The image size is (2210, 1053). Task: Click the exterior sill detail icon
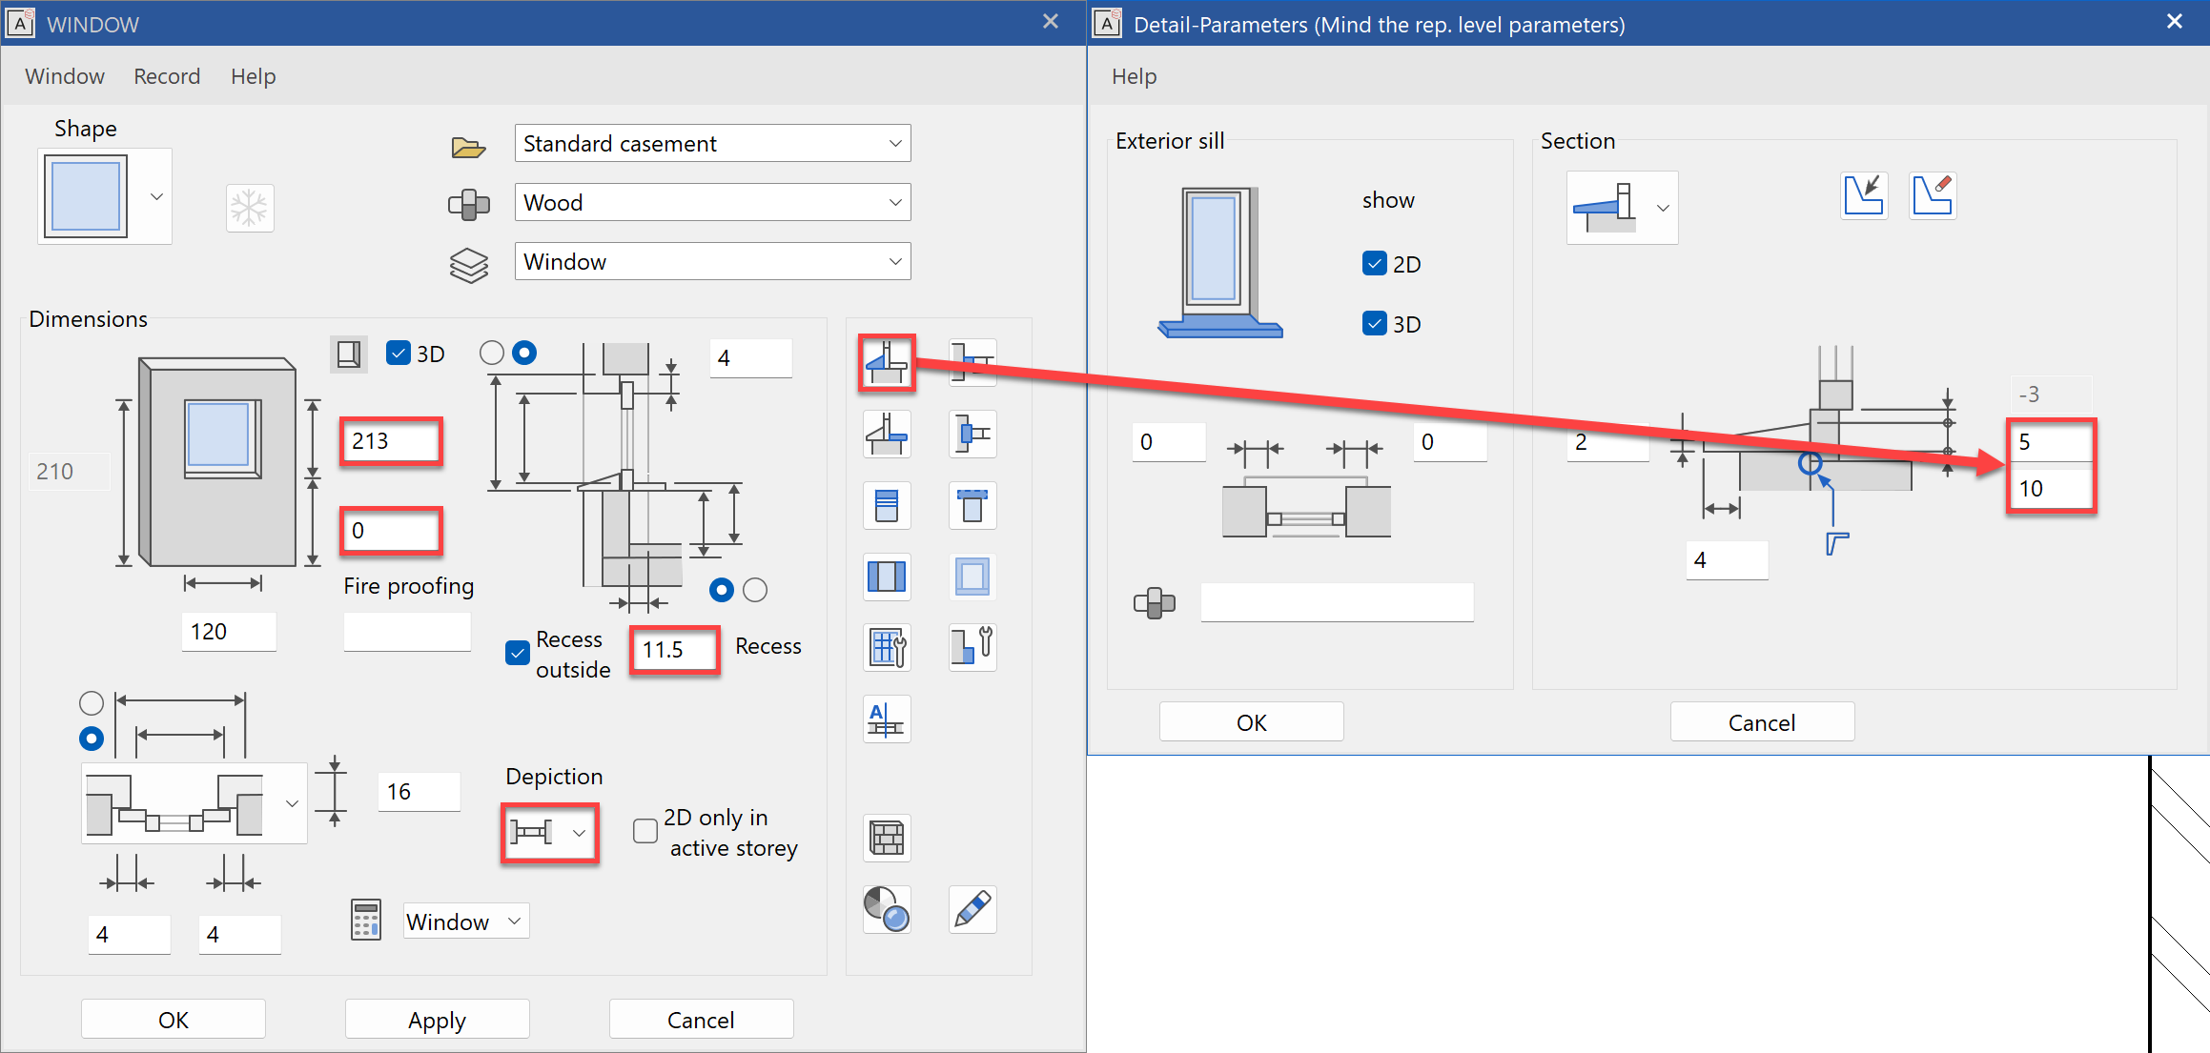[887, 362]
